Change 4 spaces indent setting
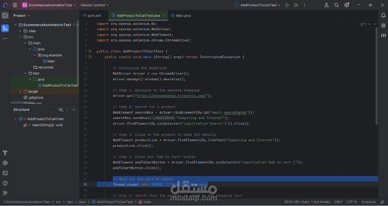 tap(369, 202)
